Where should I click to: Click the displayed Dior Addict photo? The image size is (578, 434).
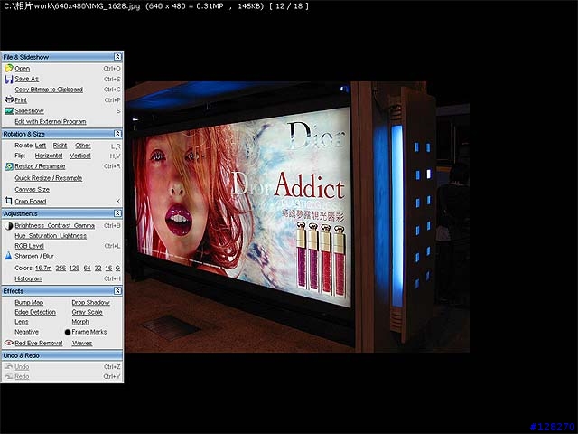tap(297, 217)
